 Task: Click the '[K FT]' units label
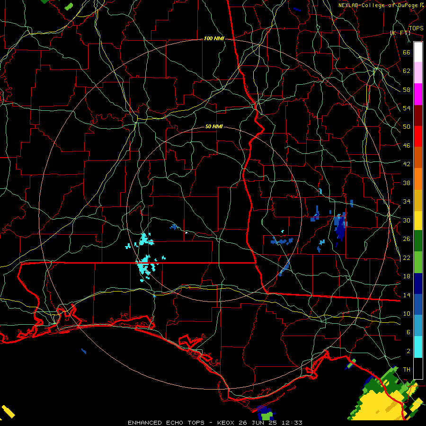click(400, 33)
